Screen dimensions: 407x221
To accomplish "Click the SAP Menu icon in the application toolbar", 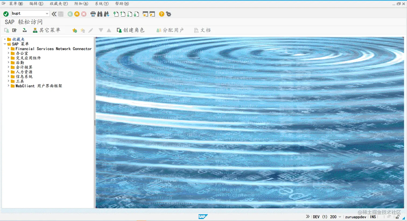I will (x=15, y=30).
